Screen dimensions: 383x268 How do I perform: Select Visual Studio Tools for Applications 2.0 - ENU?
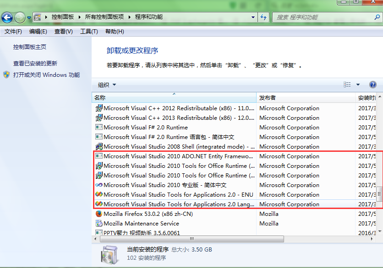coord(178,195)
